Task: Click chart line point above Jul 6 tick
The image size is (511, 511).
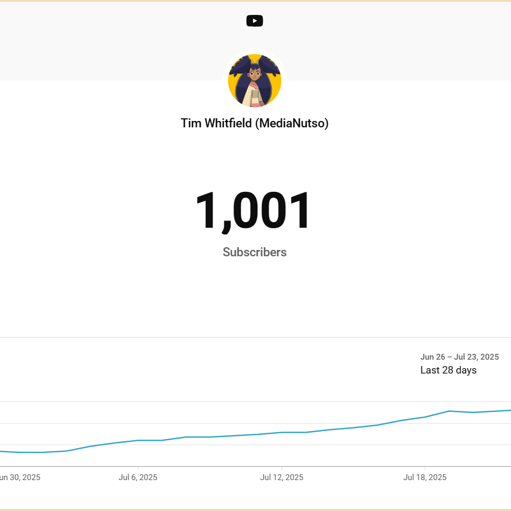Action: [138, 440]
